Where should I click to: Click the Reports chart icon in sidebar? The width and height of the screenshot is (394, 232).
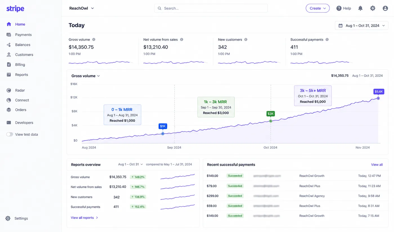9,75
